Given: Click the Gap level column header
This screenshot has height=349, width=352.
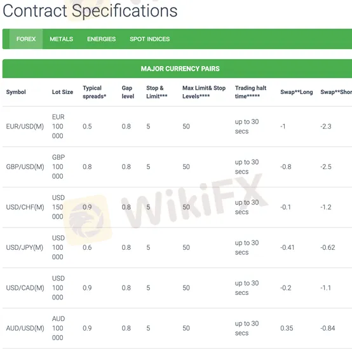Looking at the screenshot, I should 128,92.
